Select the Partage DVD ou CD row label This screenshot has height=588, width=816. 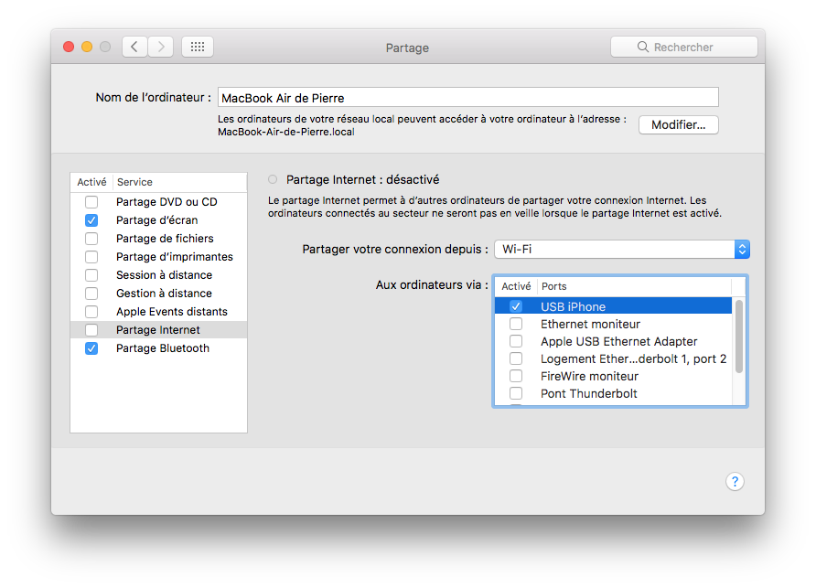(166, 202)
